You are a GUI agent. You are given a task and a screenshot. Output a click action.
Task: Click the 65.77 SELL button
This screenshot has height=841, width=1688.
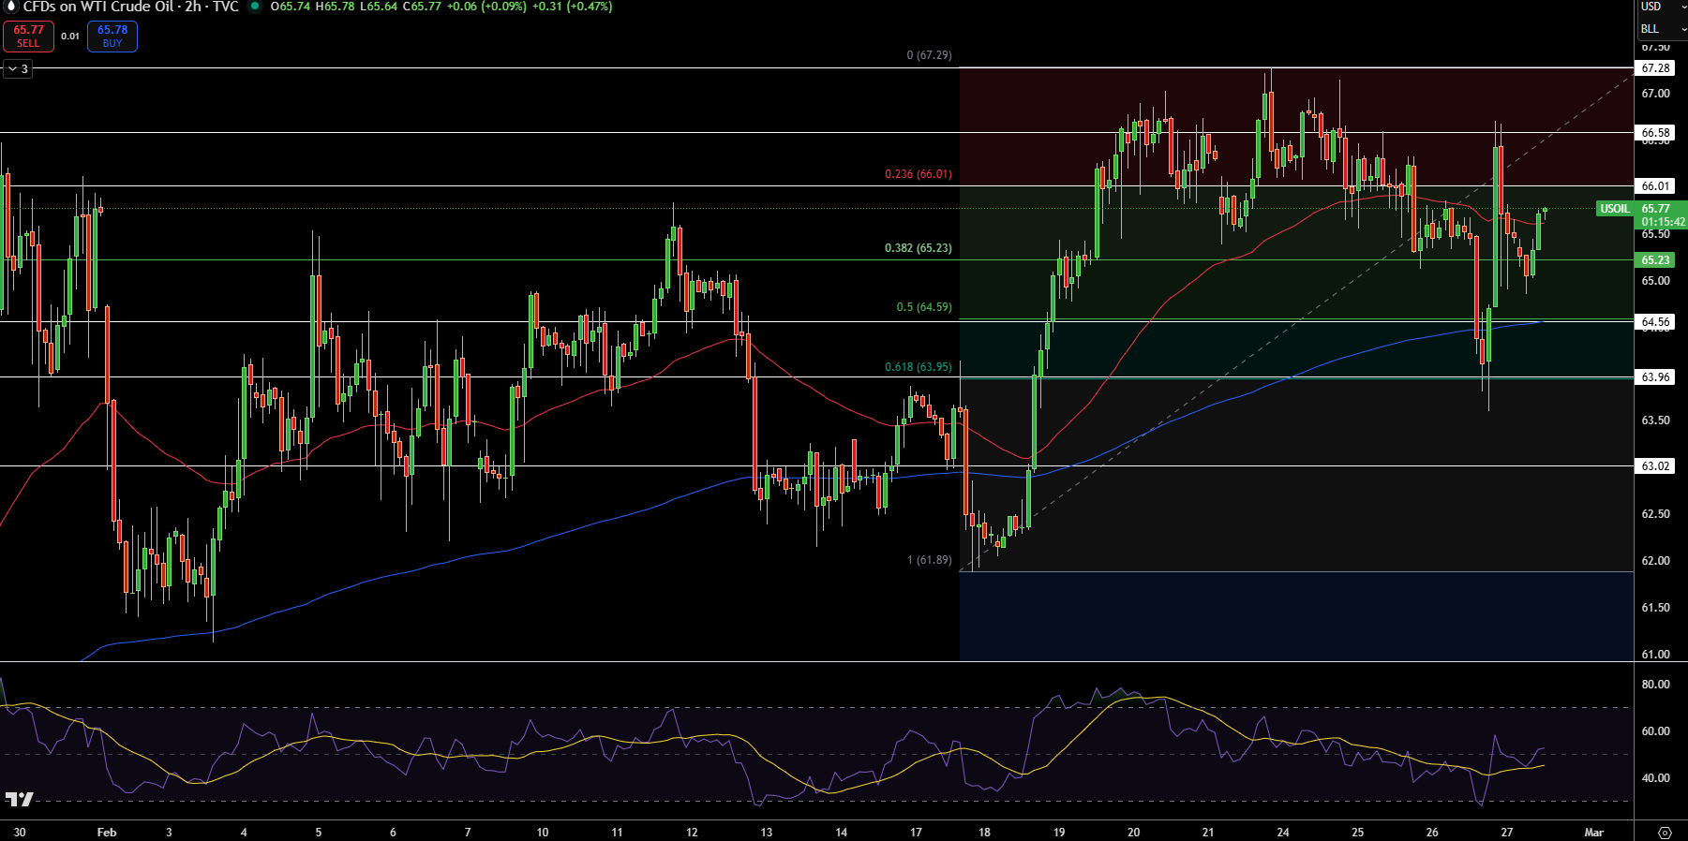[28, 36]
